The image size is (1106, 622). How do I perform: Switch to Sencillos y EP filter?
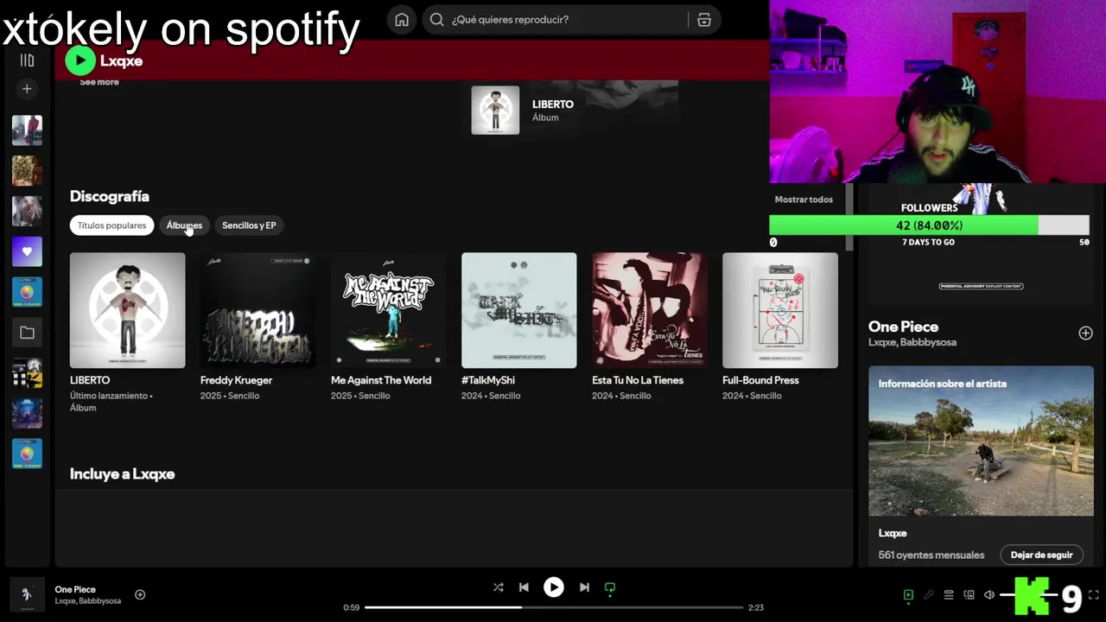pos(249,225)
